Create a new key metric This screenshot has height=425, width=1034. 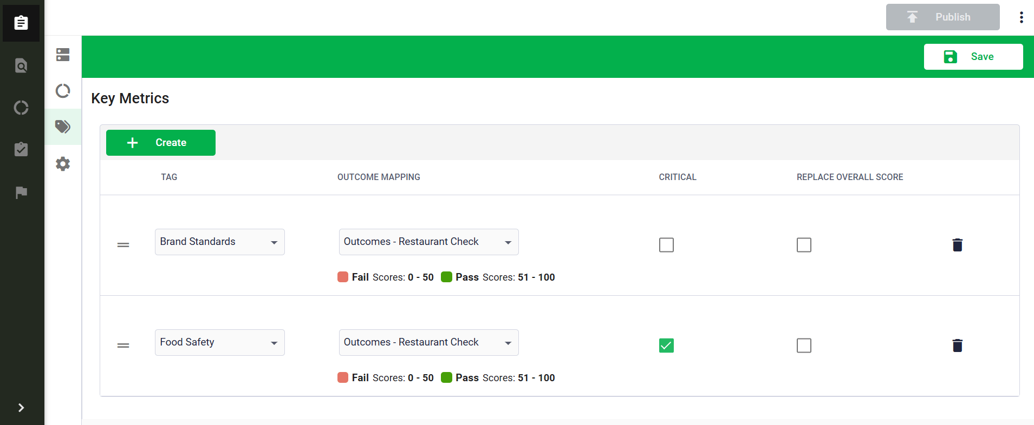click(160, 143)
